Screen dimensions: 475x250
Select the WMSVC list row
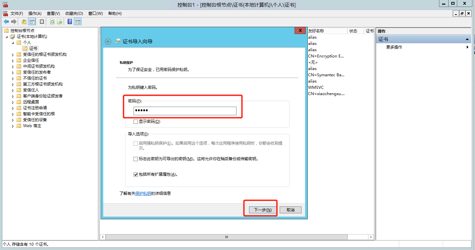pos(316,88)
